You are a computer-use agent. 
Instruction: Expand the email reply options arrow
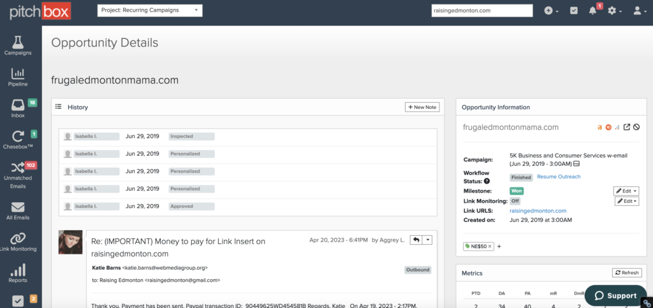click(428, 240)
